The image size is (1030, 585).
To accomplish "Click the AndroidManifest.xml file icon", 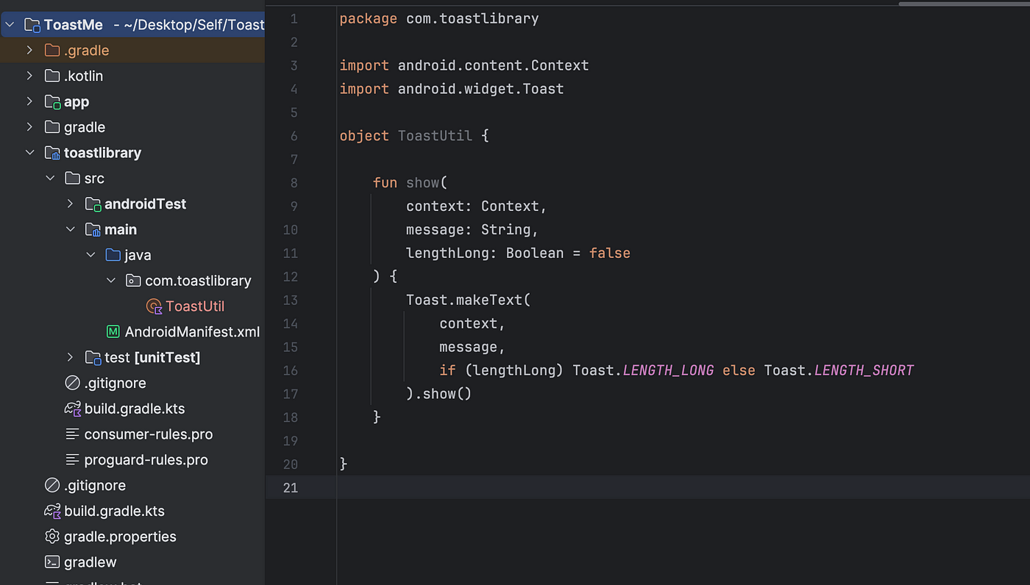I will coord(113,331).
